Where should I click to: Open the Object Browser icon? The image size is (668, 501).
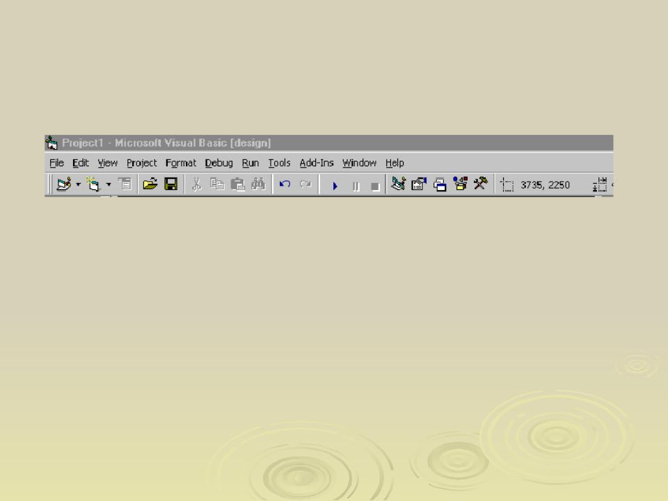click(460, 184)
